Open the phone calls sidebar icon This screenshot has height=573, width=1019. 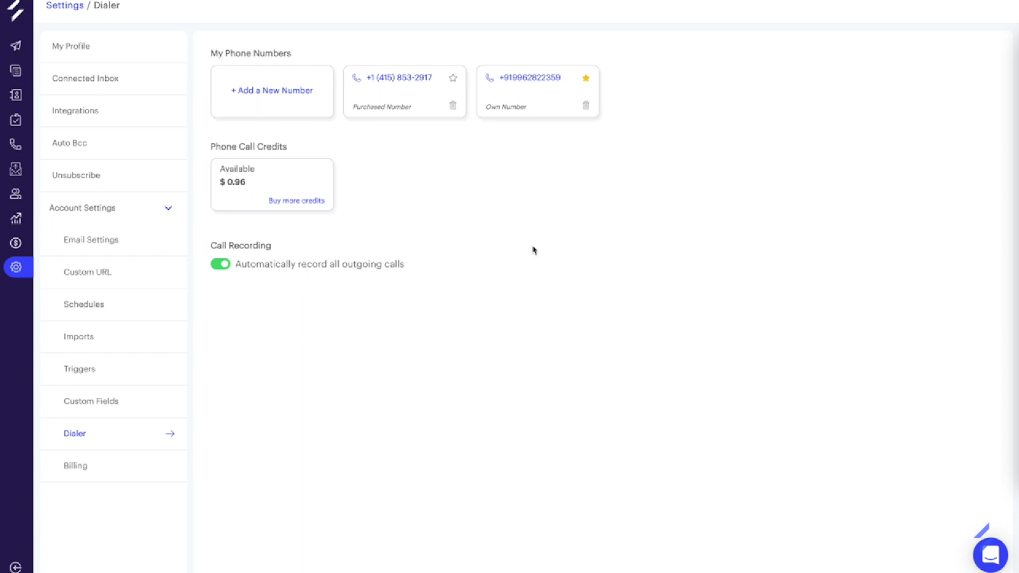[16, 145]
